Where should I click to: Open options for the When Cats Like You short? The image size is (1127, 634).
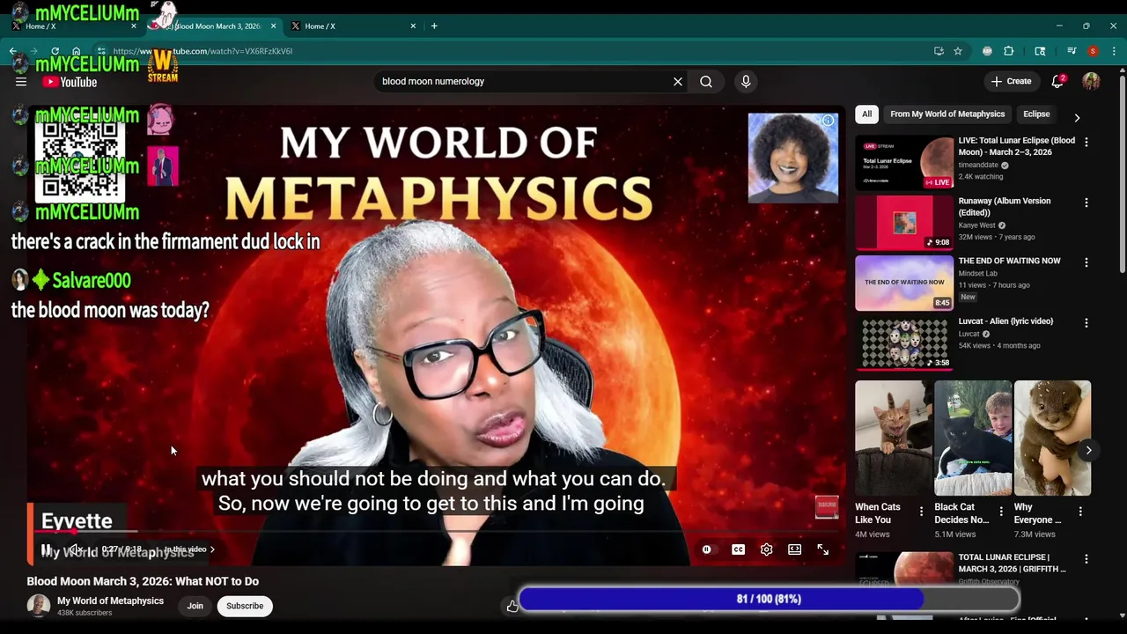point(922,511)
